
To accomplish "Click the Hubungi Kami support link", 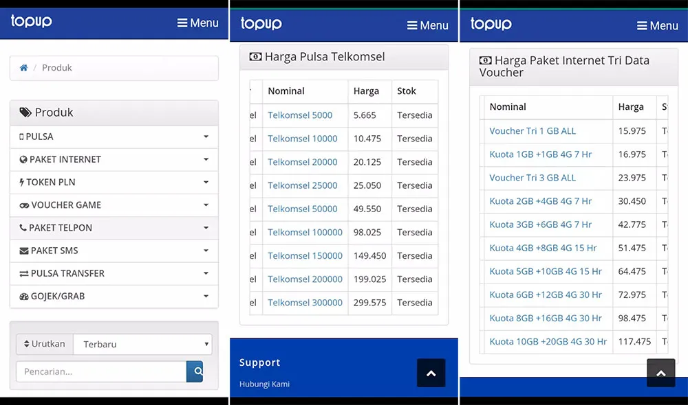I will coord(264,384).
